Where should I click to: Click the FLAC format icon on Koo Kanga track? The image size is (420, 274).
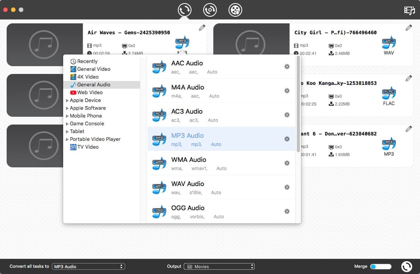tap(388, 93)
